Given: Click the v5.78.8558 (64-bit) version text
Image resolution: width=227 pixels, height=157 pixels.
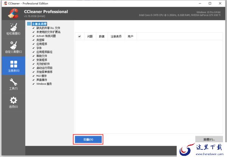Looking at the screenshot, I should (x=34, y=16).
